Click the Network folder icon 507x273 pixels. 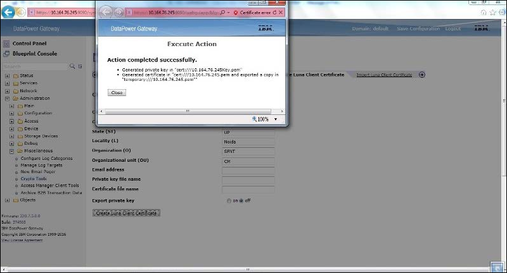[x=15, y=91]
